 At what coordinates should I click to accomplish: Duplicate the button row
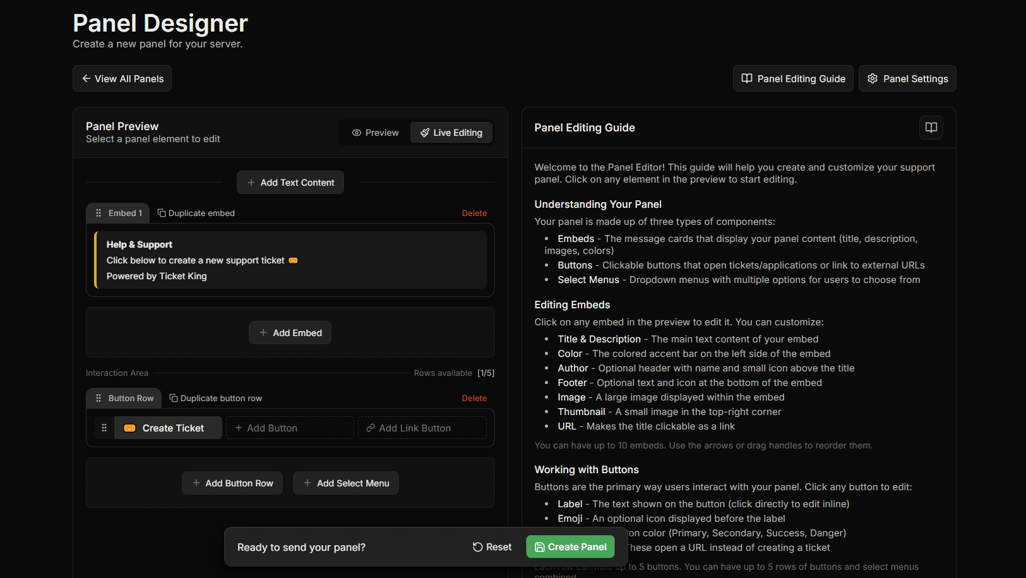(215, 398)
